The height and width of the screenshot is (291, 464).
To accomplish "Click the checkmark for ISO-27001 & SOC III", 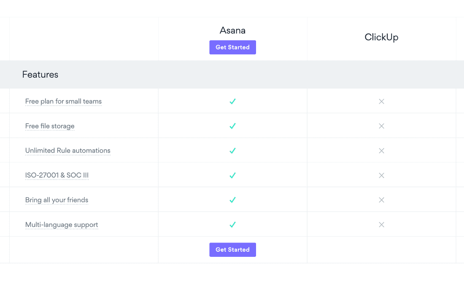I will (x=232, y=175).
